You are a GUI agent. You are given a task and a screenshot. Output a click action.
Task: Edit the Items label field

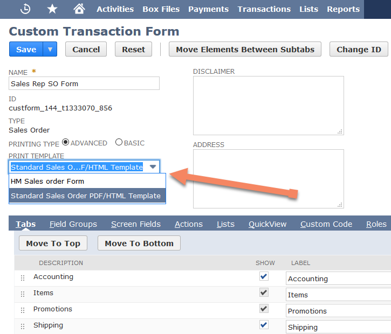pos(338,295)
